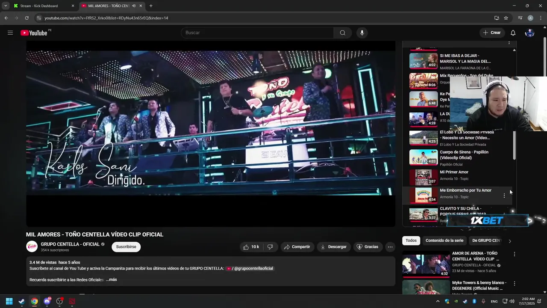Screen dimensions: 547x308
Task: View site information icon in address bar
Action: coord(39,18)
